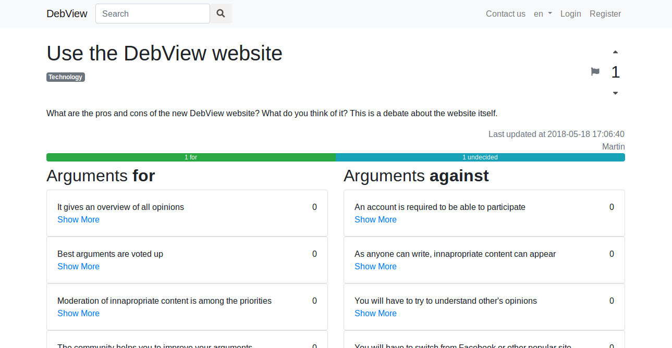
Task: Select the Technology category tag
Action: coord(65,77)
